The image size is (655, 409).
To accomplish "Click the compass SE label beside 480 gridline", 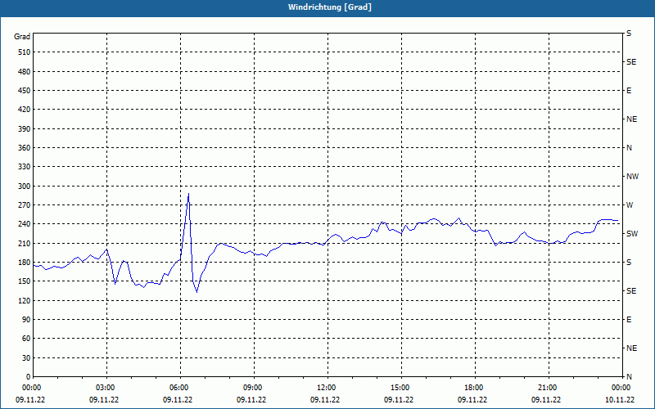I will click(x=631, y=62).
